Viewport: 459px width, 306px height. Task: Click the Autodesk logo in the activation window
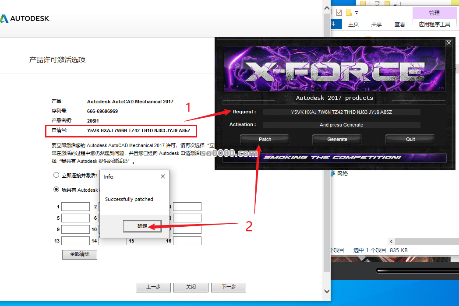25,18
